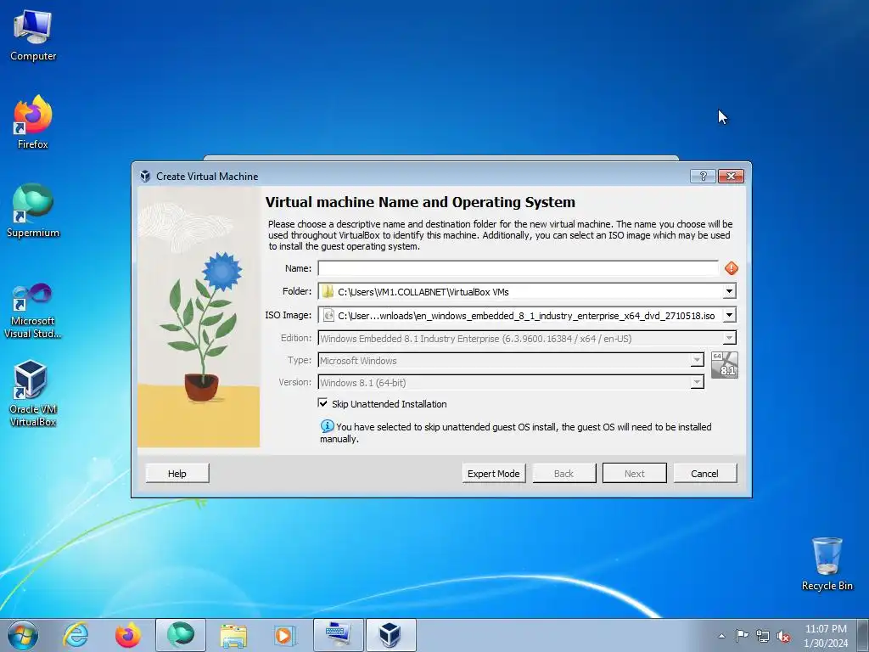Click the muted volume tray icon
The image size is (869, 652).
tap(783, 636)
